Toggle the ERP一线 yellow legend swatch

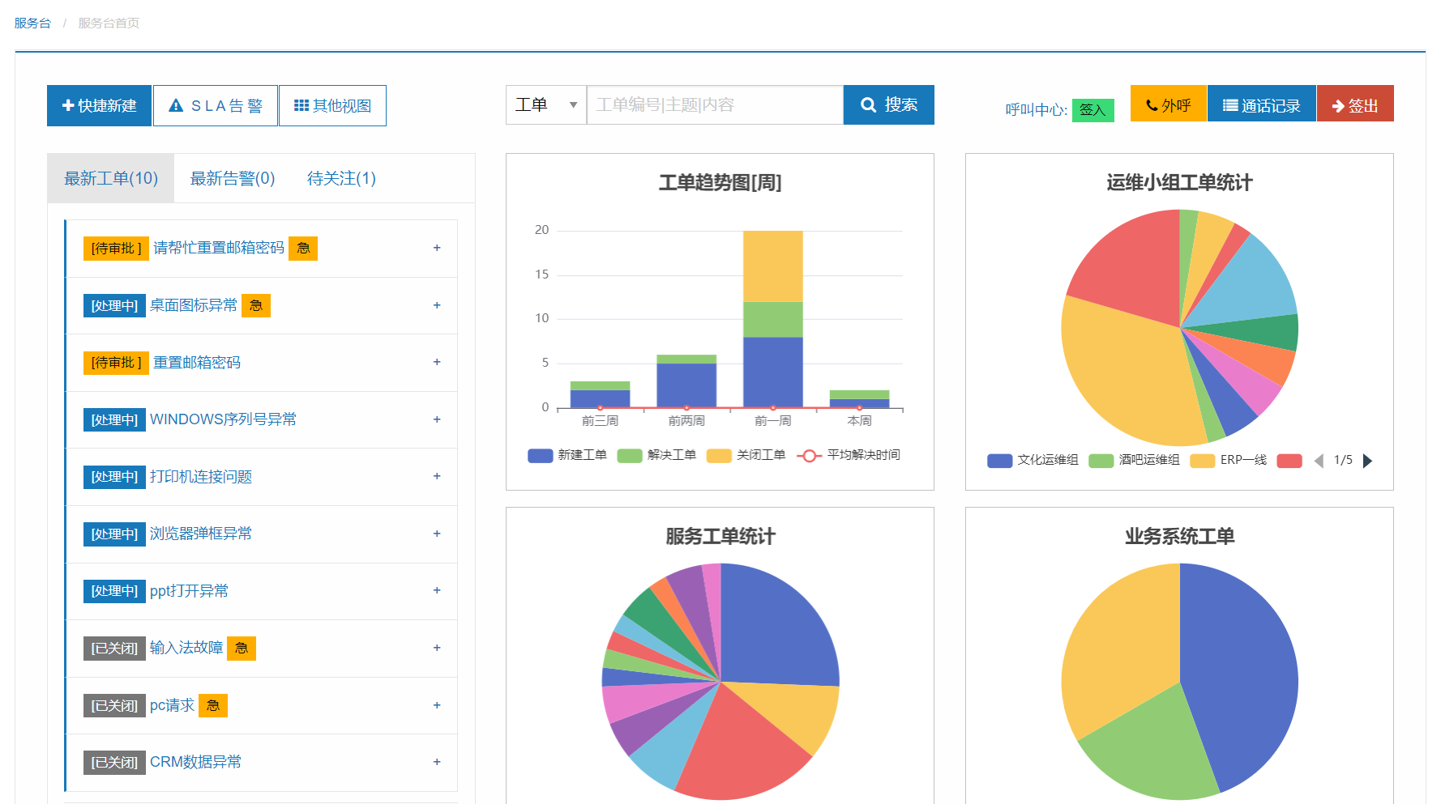[x=1202, y=461]
